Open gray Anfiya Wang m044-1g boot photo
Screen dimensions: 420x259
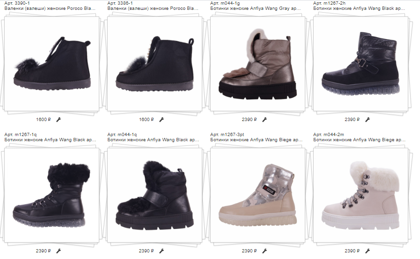258,64
